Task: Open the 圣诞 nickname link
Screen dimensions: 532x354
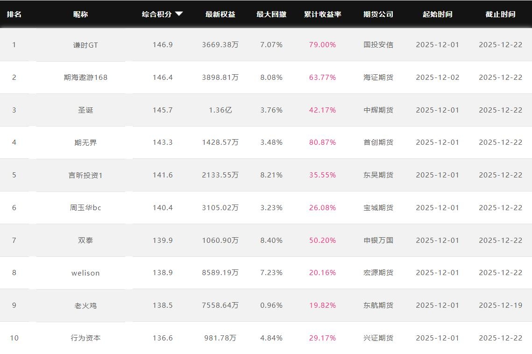Action: coord(85,110)
